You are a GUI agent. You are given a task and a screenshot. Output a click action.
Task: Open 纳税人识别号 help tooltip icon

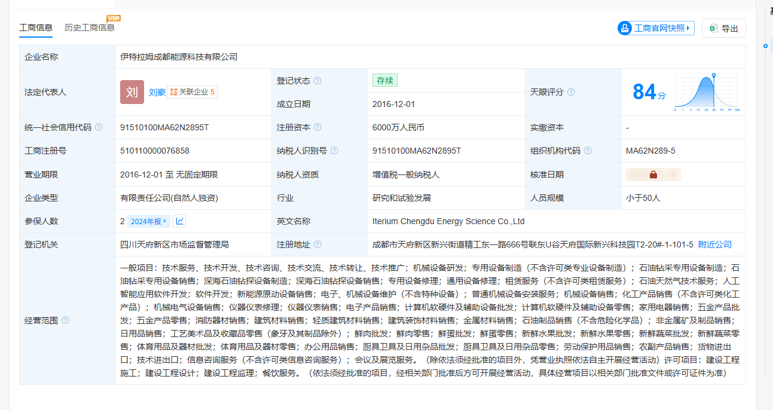(334, 151)
